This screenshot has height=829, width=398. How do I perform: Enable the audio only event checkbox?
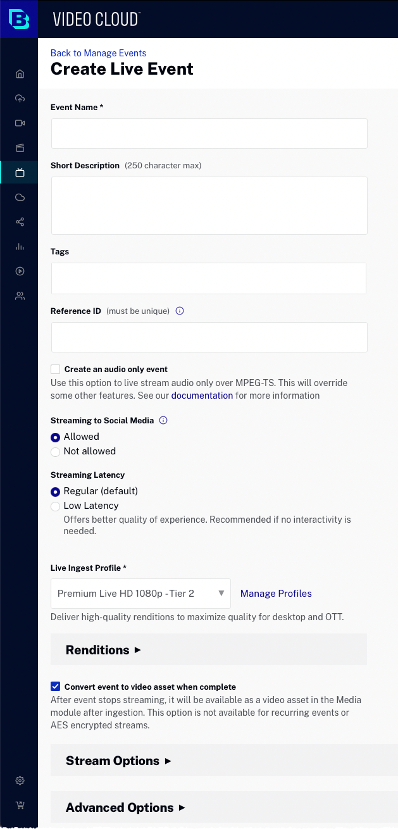tap(56, 370)
